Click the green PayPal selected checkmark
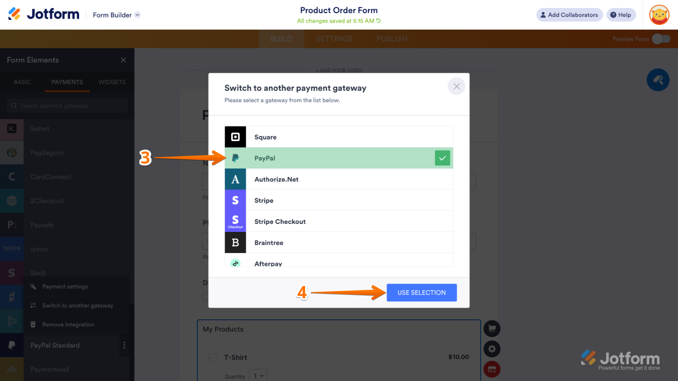The image size is (678, 381). click(x=442, y=159)
